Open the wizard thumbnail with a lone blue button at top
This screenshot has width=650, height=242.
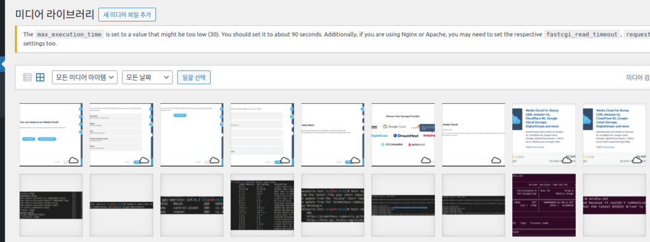tap(192, 135)
